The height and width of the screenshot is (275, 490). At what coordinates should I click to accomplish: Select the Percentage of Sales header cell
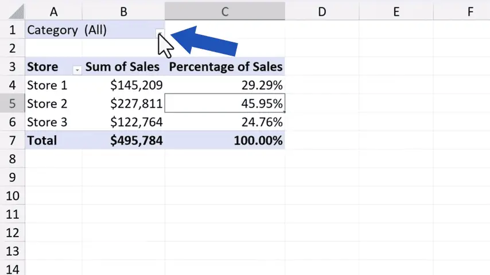tap(225, 67)
